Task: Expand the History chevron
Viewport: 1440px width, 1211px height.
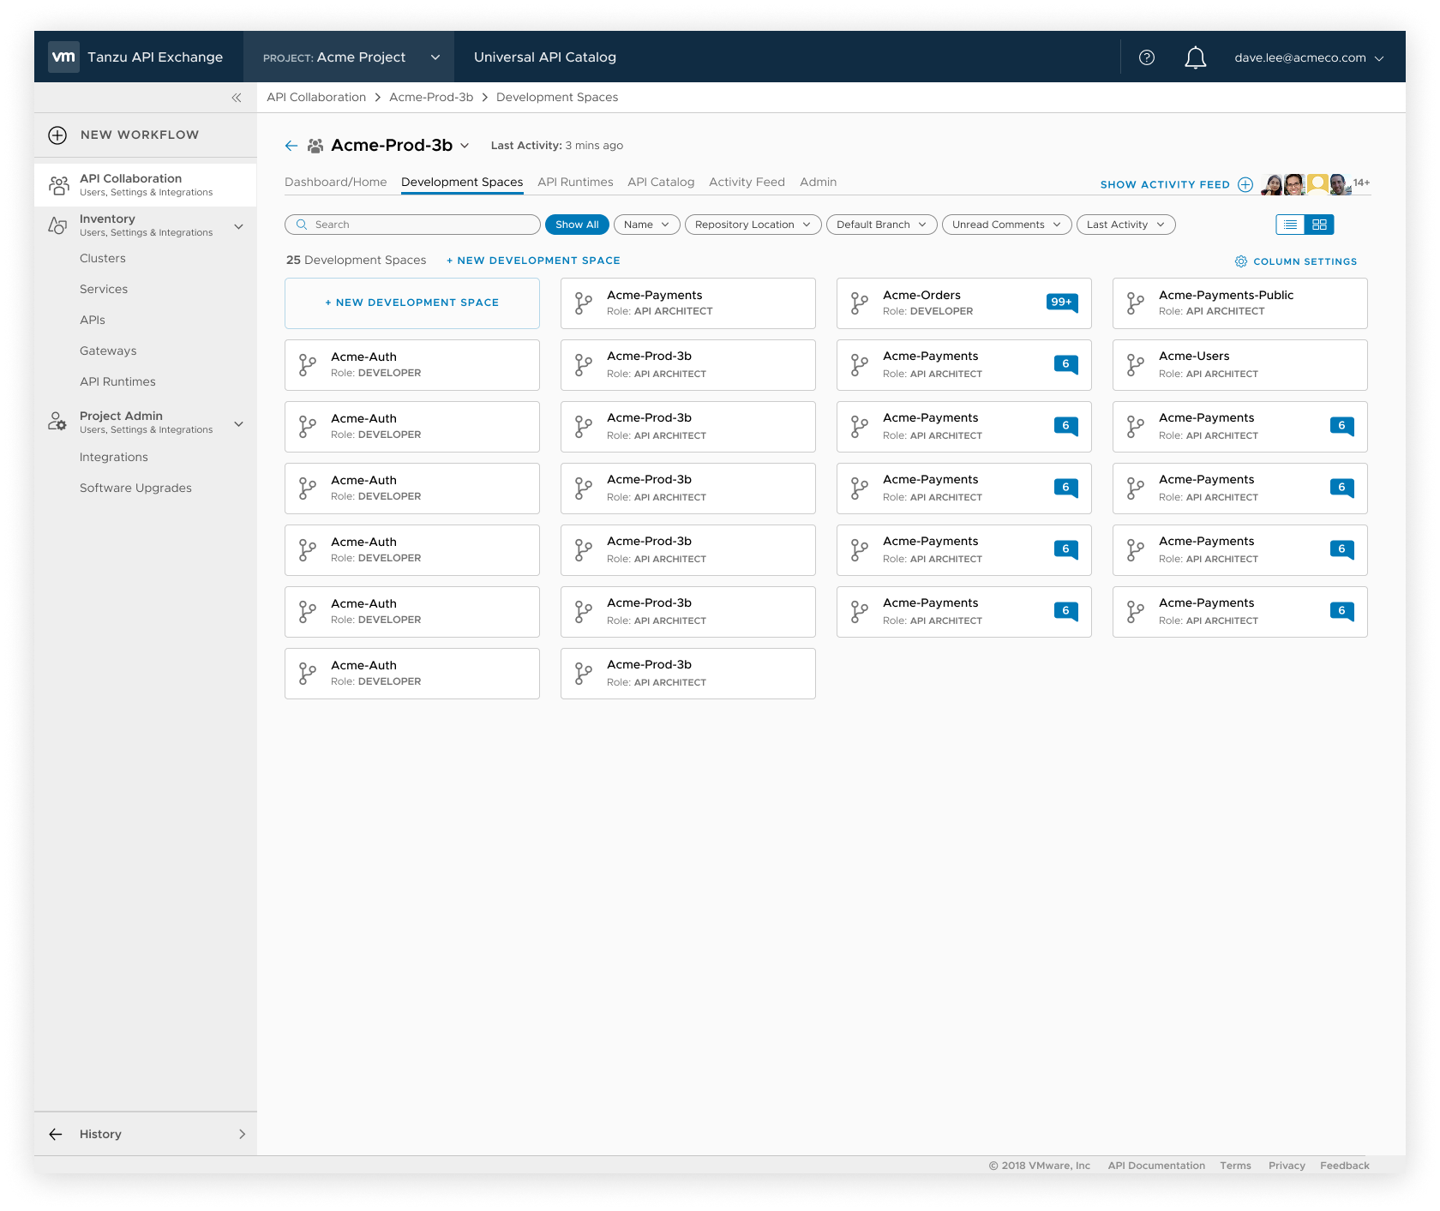Action: point(242,1134)
